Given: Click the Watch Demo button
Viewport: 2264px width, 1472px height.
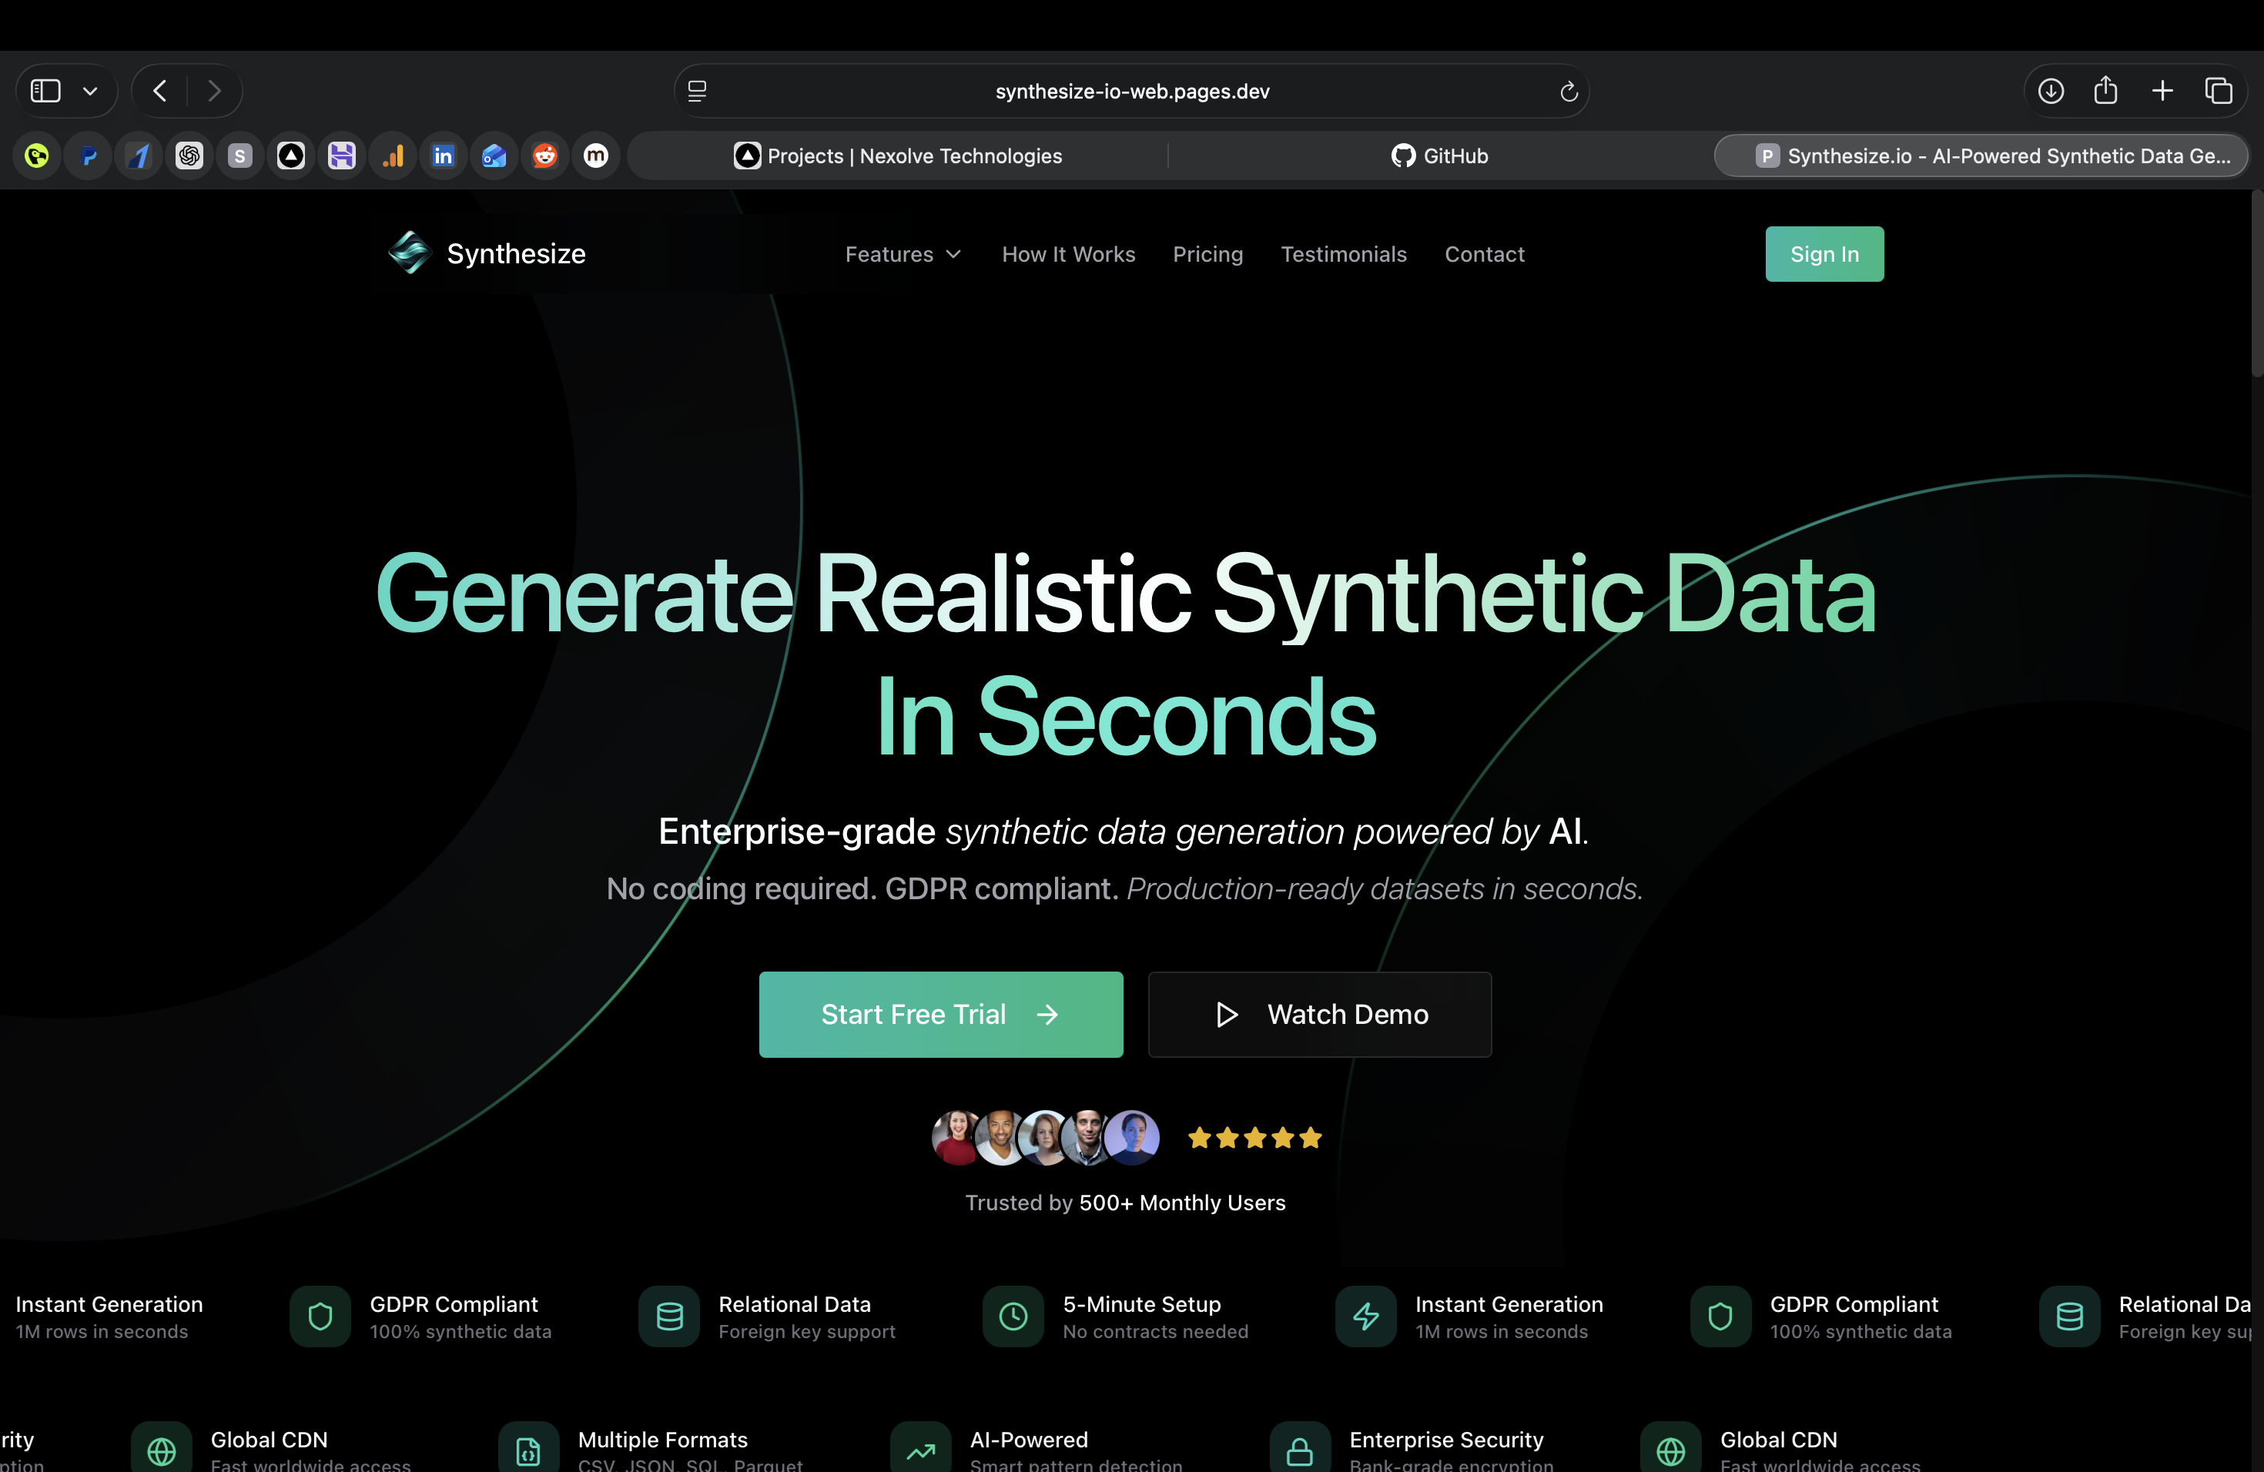Looking at the screenshot, I should click(1319, 1014).
